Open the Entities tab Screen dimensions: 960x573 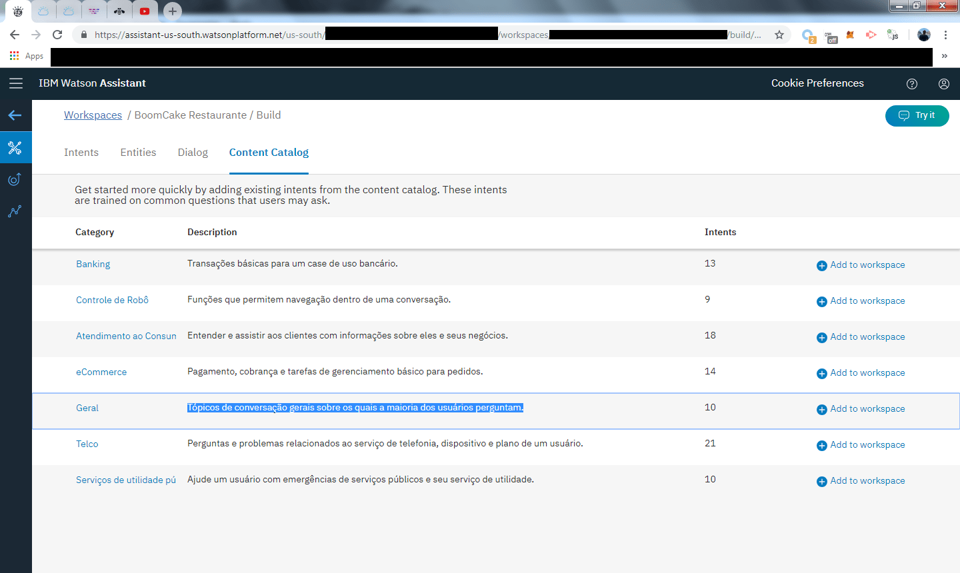pyautogui.click(x=138, y=153)
